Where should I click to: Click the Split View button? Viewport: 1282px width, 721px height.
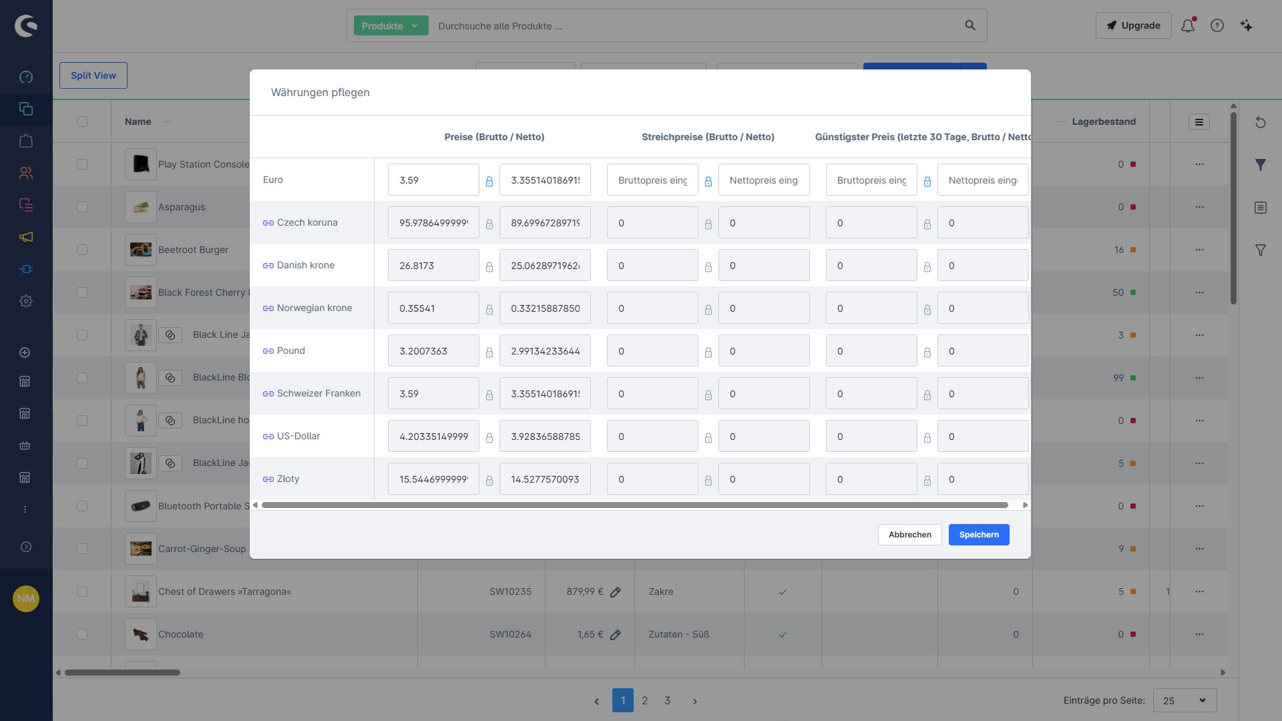point(93,75)
